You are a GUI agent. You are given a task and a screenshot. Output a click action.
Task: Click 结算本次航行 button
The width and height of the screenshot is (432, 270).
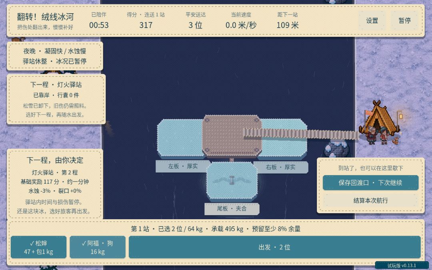[x=370, y=200]
